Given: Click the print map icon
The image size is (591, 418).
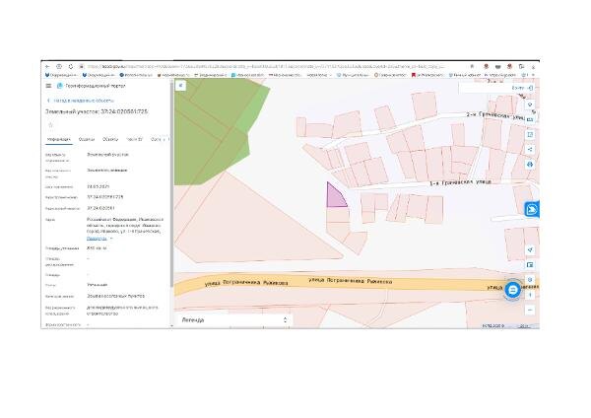Looking at the screenshot, I should (530, 165).
